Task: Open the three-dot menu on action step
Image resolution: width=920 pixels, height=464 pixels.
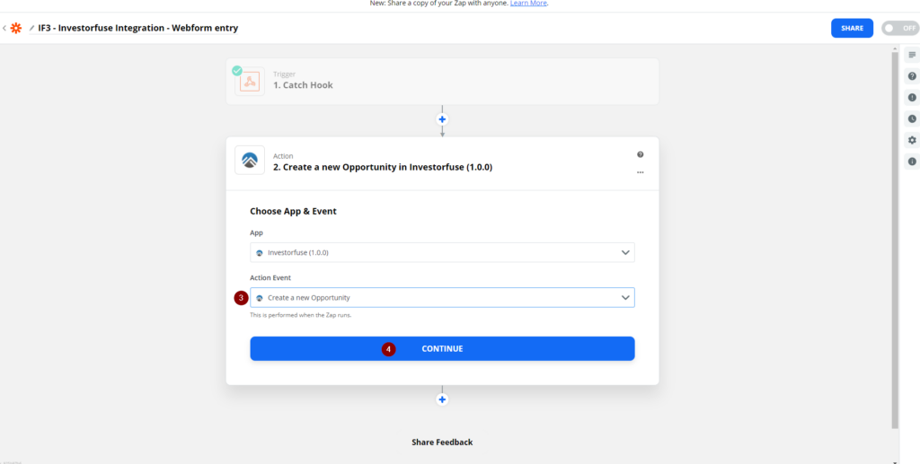Action: 640,171
